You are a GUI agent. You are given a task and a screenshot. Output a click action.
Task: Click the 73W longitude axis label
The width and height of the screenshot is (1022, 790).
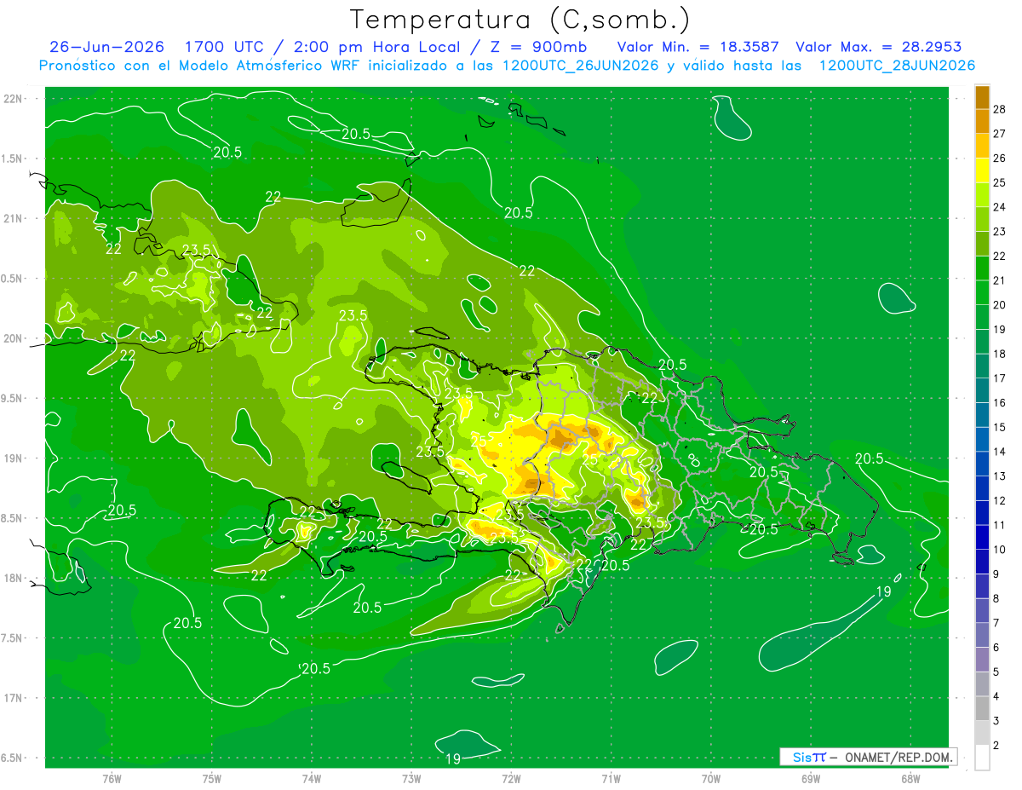[411, 778]
